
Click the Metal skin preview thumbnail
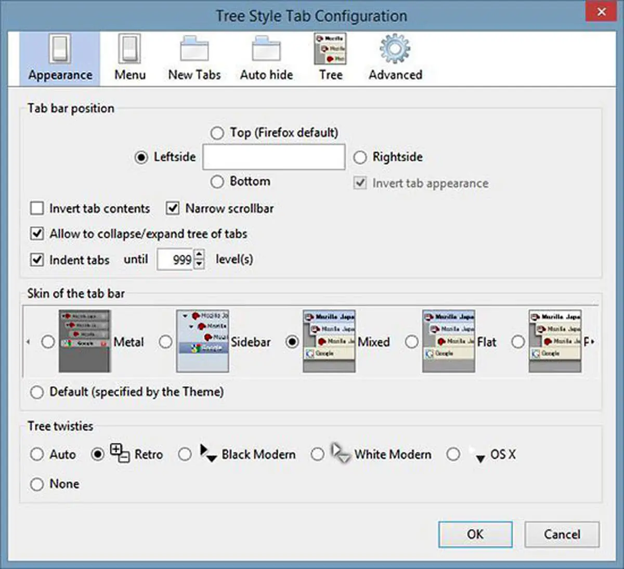(84, 341)
